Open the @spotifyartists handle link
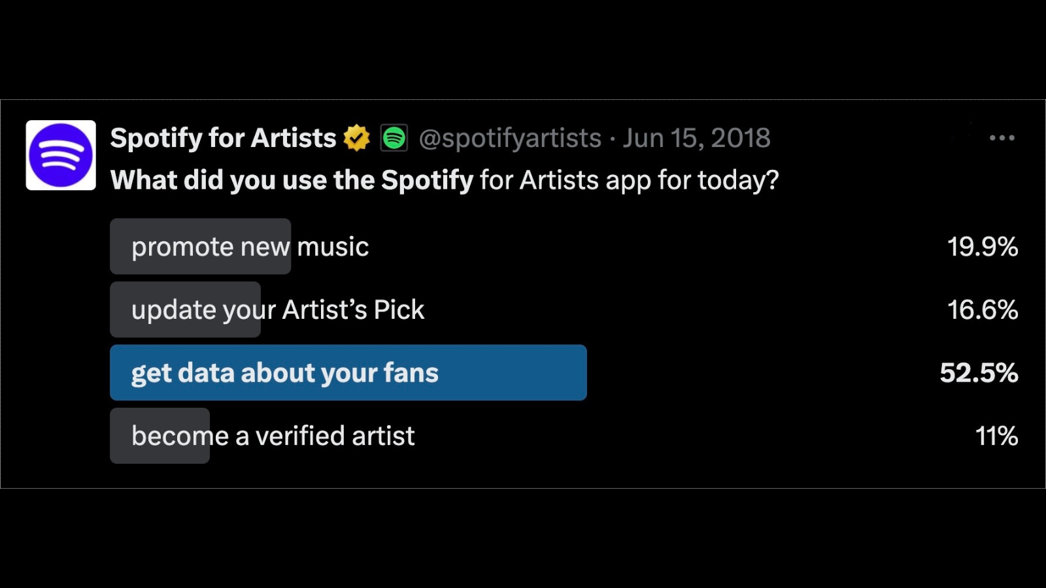 [x=510, y=139]
